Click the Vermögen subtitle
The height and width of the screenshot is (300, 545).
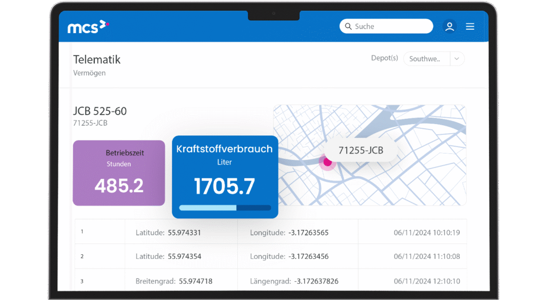(89, 73)
